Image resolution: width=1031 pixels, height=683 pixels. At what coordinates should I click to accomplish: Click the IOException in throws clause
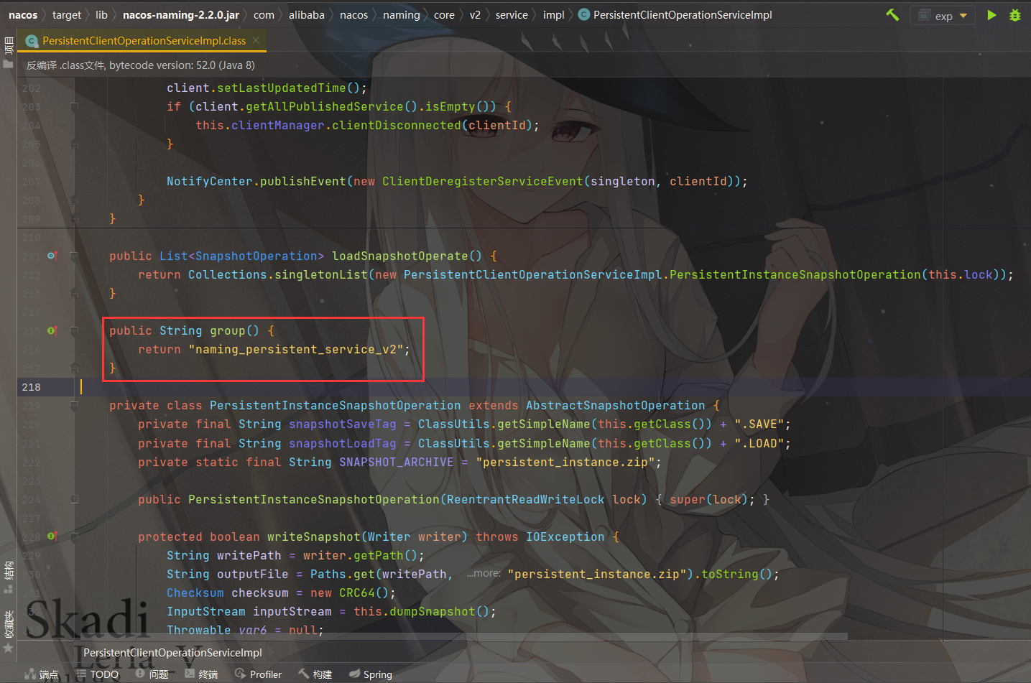(565, 537)
